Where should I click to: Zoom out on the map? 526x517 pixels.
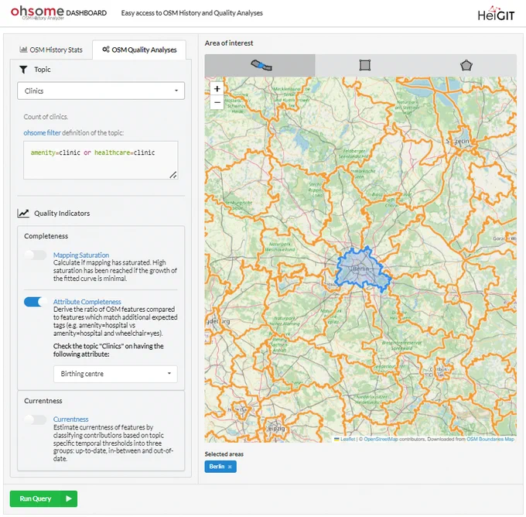[x=217, y=102]
